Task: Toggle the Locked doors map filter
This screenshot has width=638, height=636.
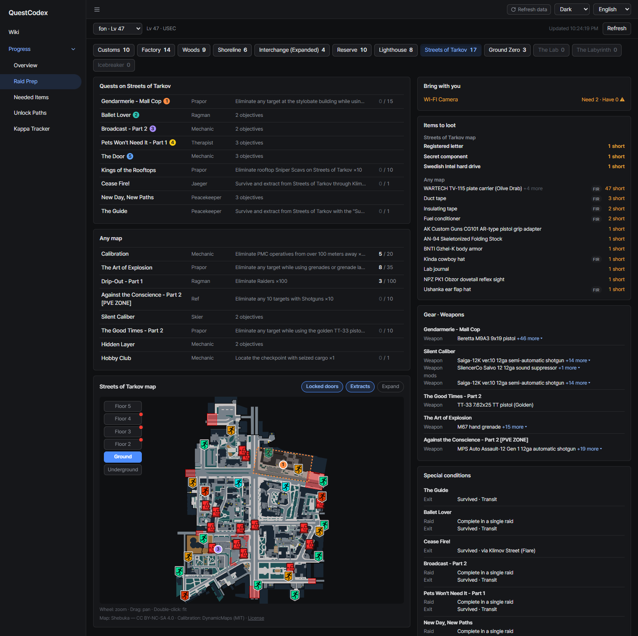Action: coord(322,387)
